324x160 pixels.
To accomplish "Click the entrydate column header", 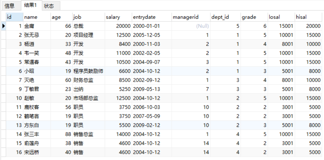I will pos(152,17).
